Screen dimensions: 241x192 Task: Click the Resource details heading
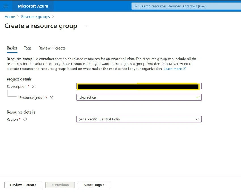(21, 112)
